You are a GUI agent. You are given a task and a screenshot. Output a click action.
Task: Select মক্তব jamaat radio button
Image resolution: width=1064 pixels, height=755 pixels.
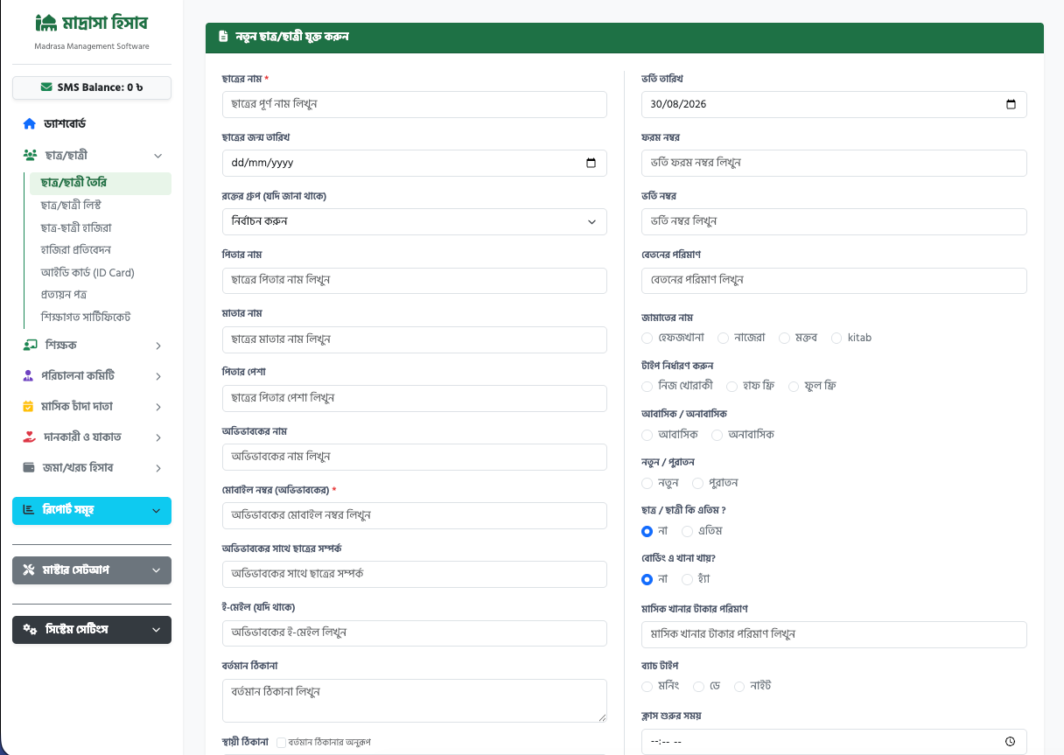pos(784,338)
